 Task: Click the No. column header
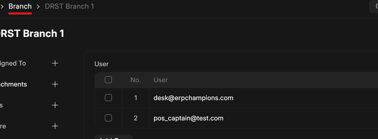click(136, 80)
